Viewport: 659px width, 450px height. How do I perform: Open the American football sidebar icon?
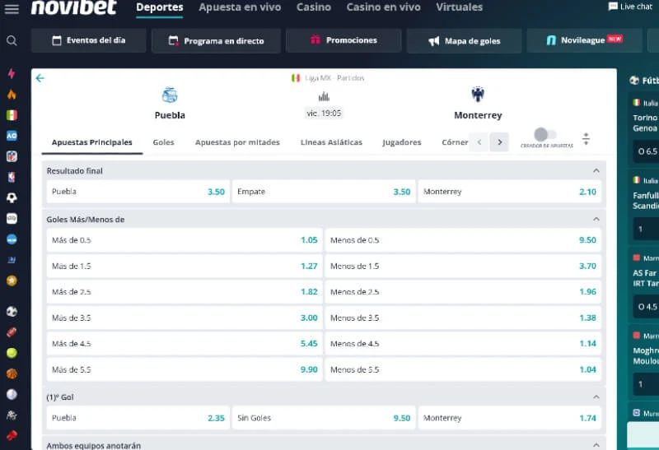point(12,332)
